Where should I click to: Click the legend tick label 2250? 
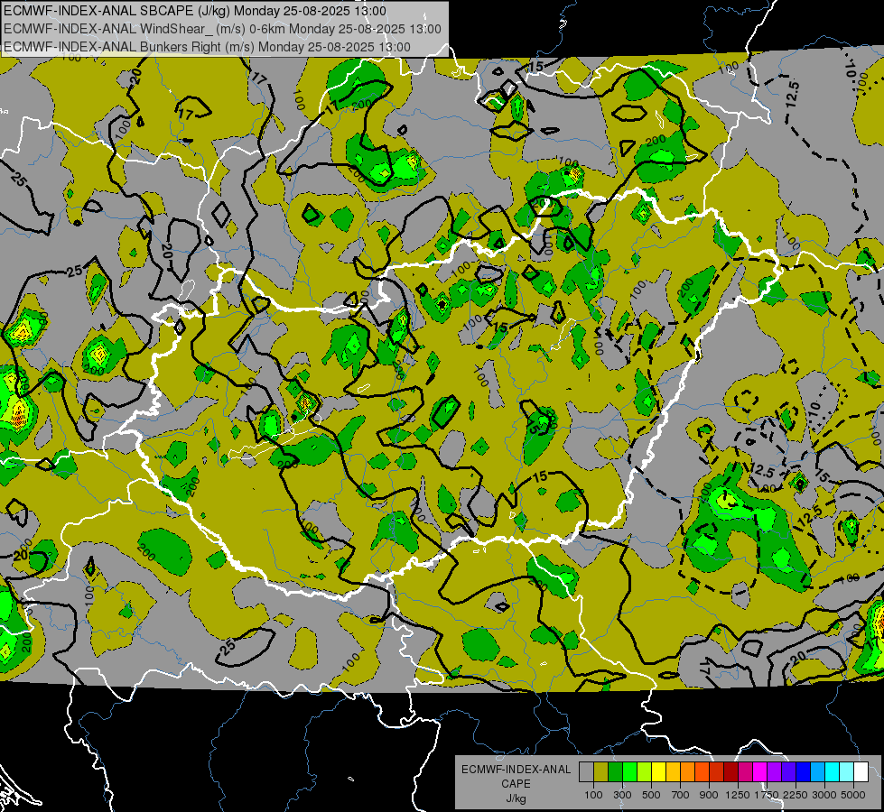(x=796, y=795)
